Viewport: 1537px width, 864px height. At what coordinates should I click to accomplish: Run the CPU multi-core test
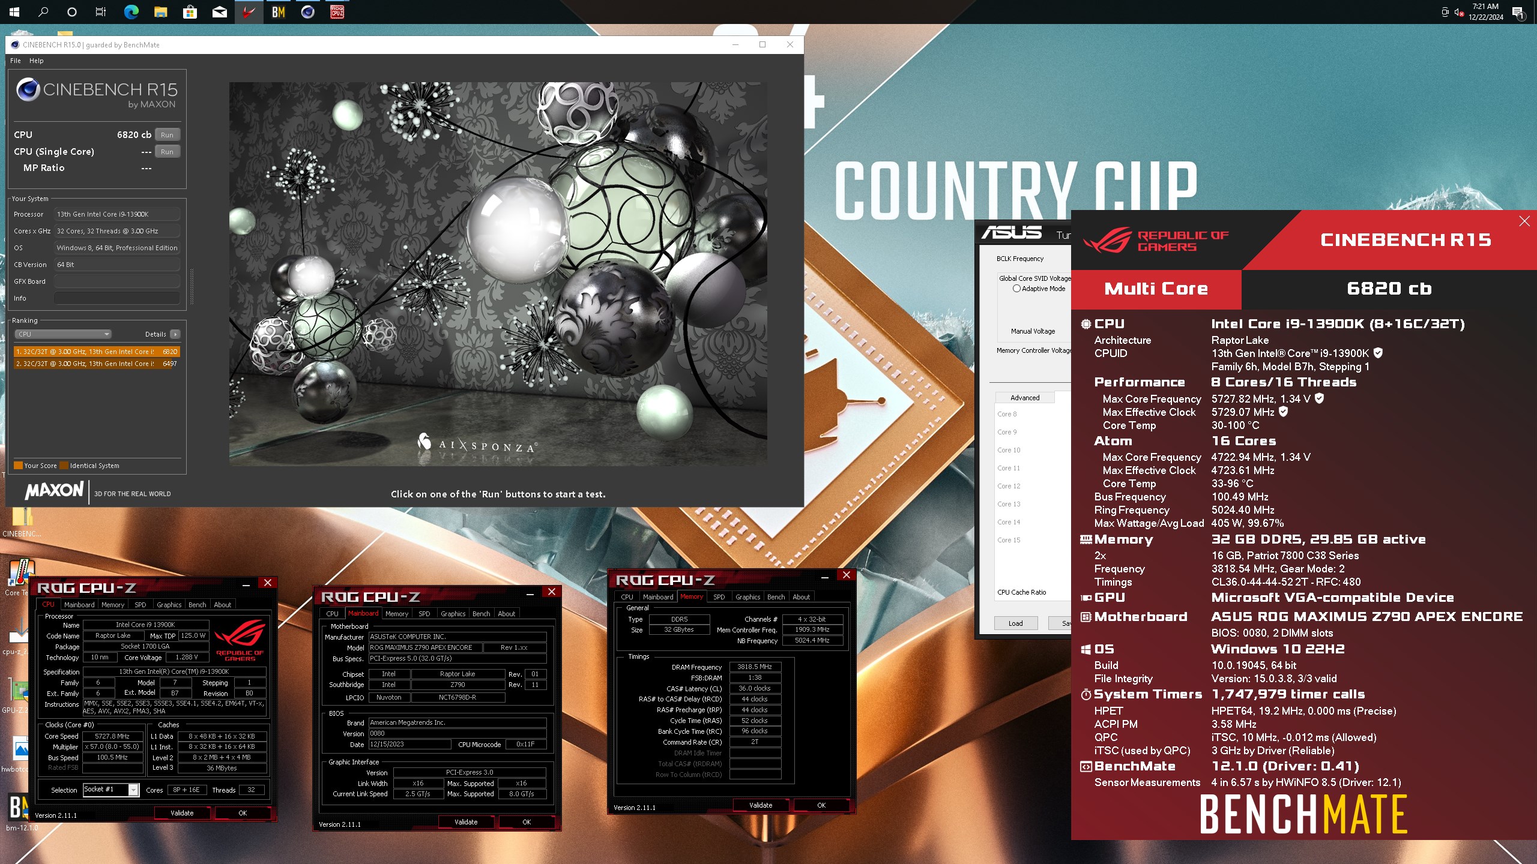coord(167,135)
